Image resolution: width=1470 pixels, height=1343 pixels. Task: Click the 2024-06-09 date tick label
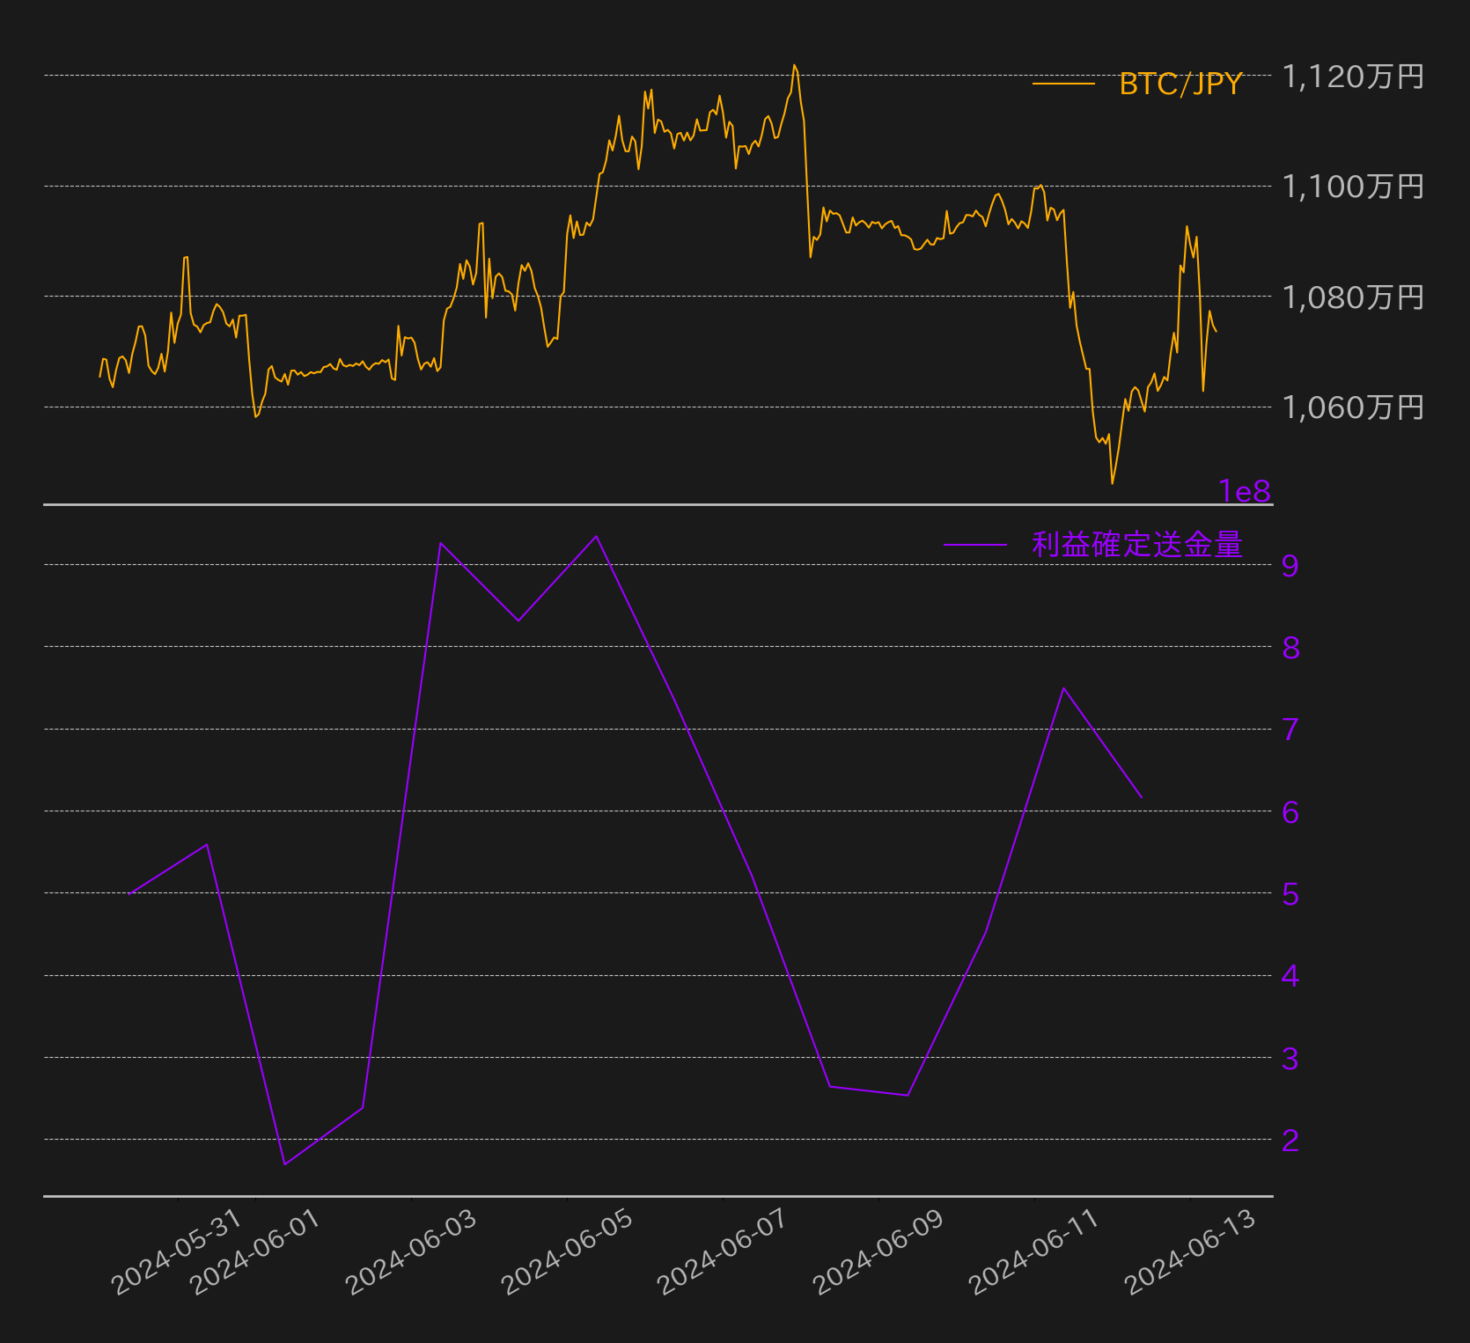click(x=878, y=1252)
